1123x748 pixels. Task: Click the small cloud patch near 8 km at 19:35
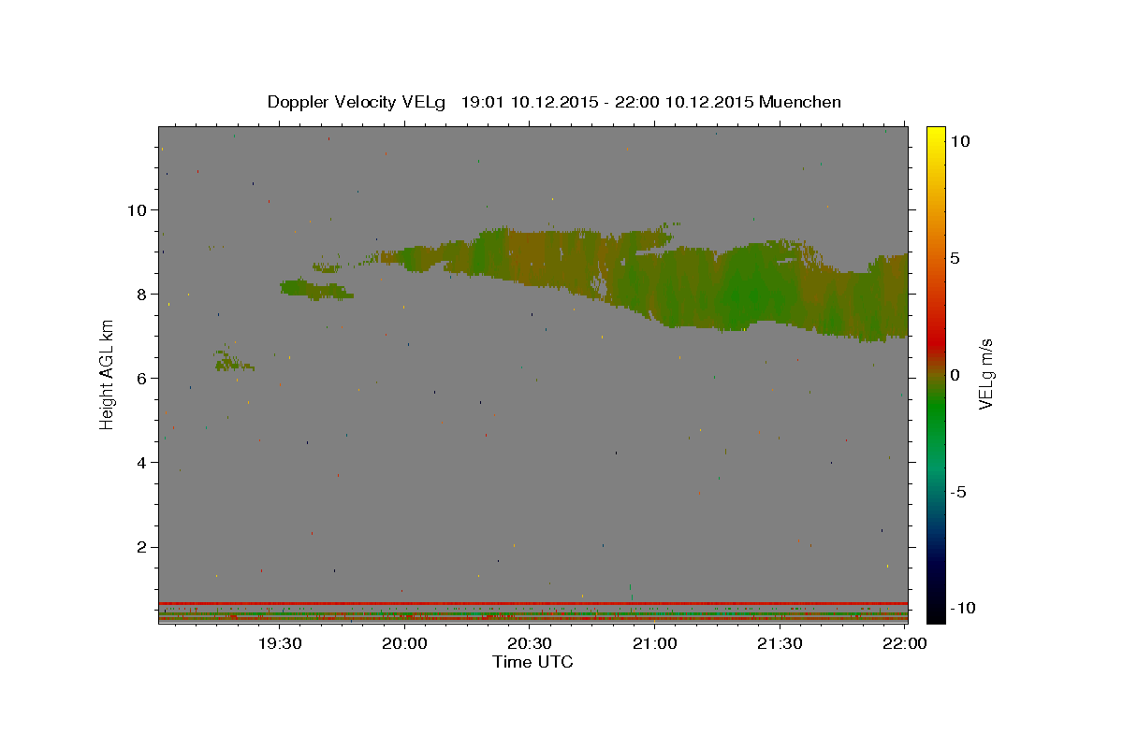316,289
